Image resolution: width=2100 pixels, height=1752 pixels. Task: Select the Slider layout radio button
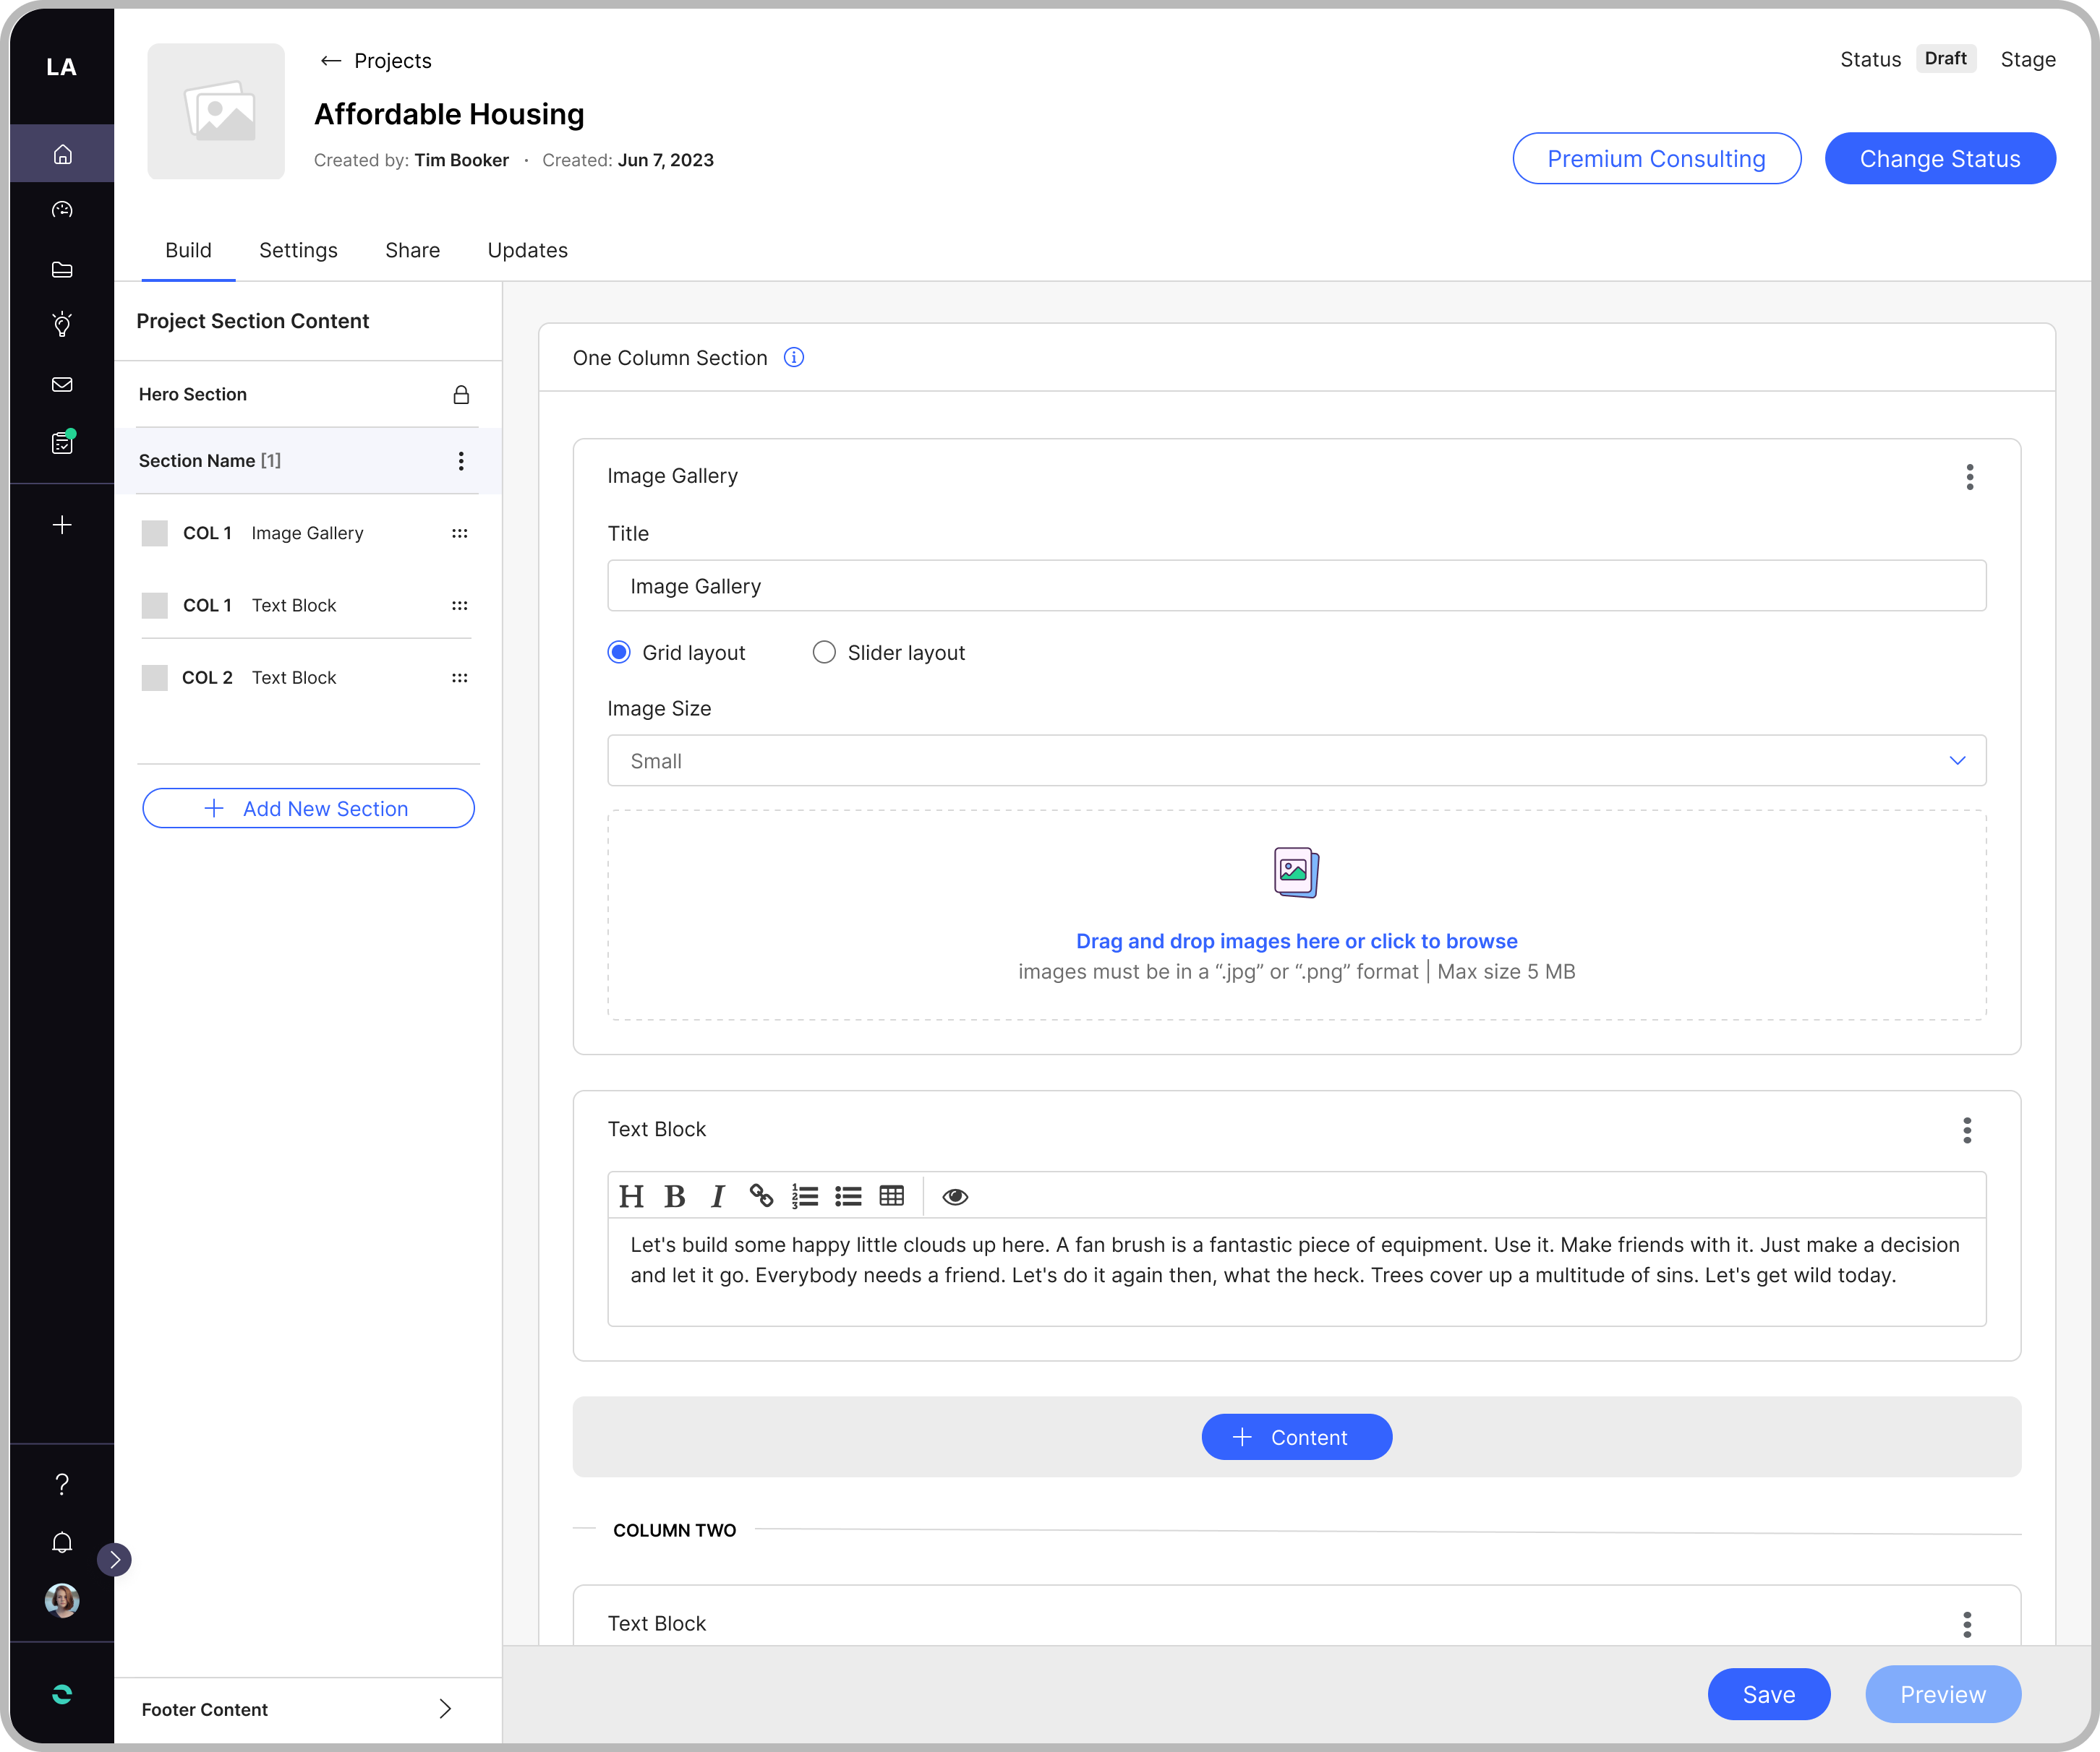824,653
